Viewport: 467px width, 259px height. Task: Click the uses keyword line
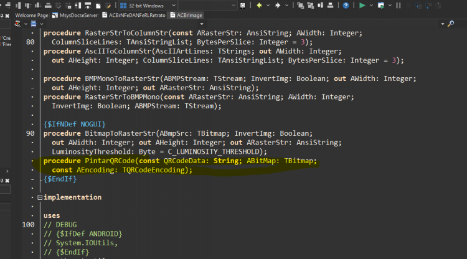(x=52, y=215)
